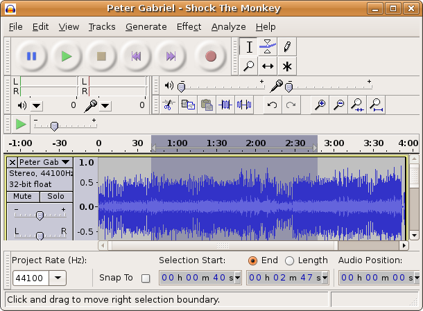This screenshot has width=423, height=311.
Task: Select the Length radio button
Action: (289, 260)
